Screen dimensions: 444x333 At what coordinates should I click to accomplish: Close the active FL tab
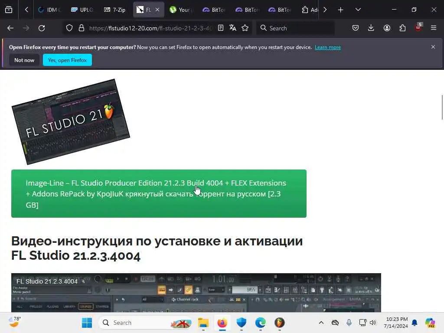click(157, 10)
